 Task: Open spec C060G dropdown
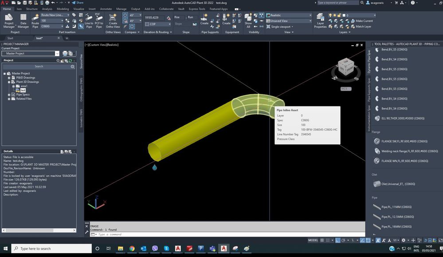point(52,26)
